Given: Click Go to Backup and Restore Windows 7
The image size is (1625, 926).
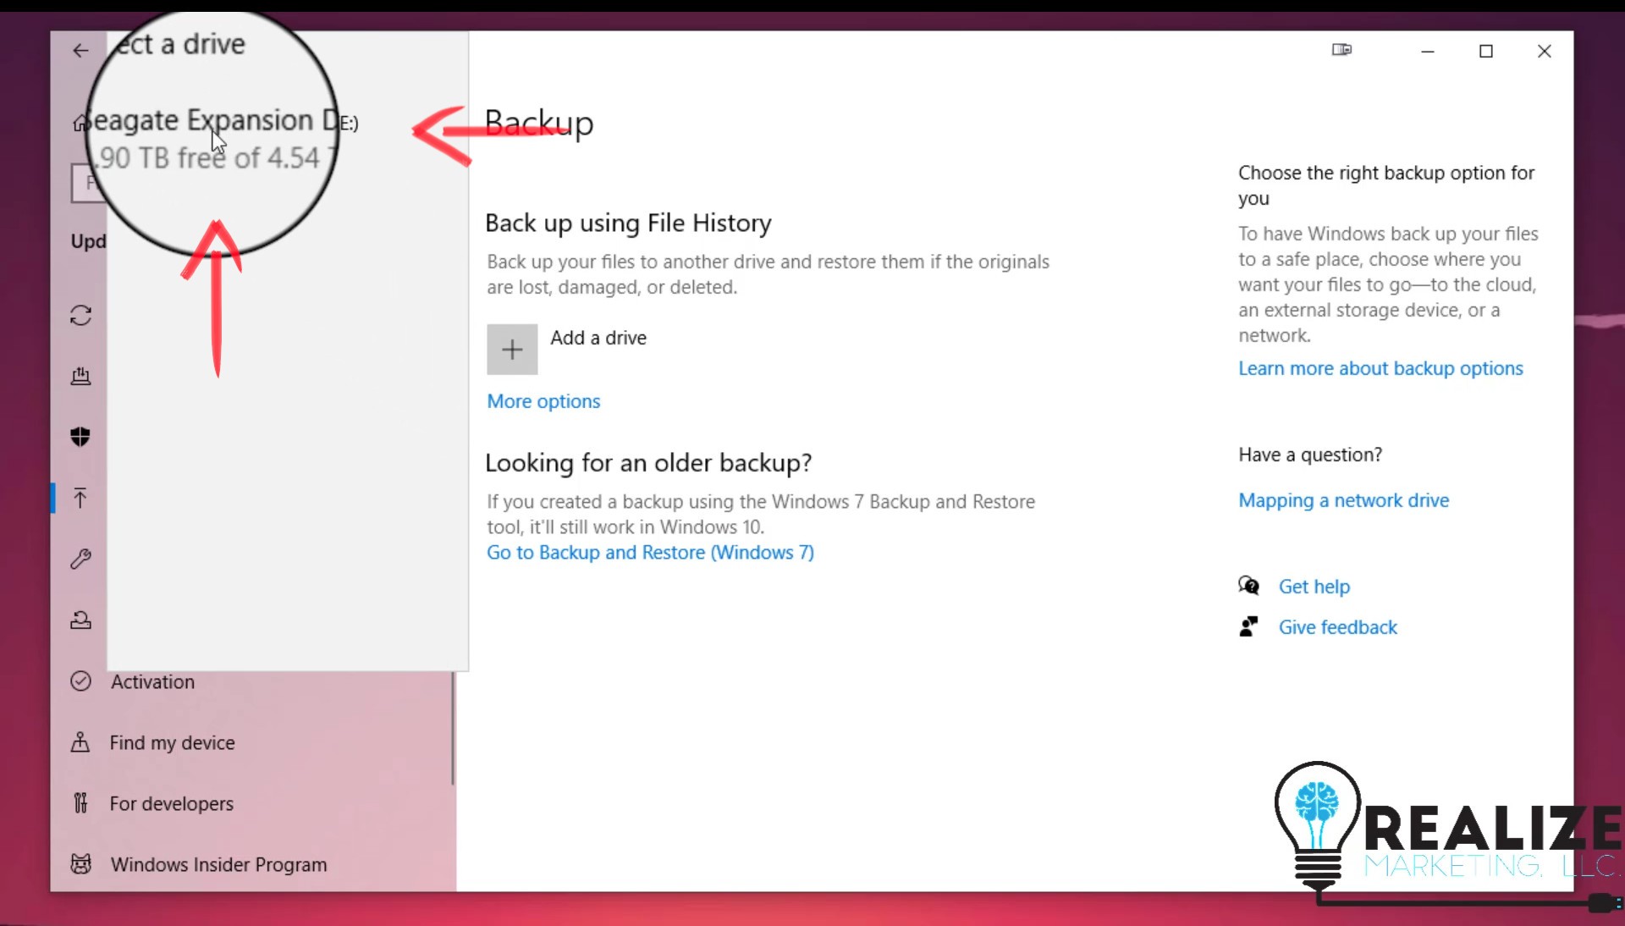Looking at the screenshot, I should click(651, 552).
